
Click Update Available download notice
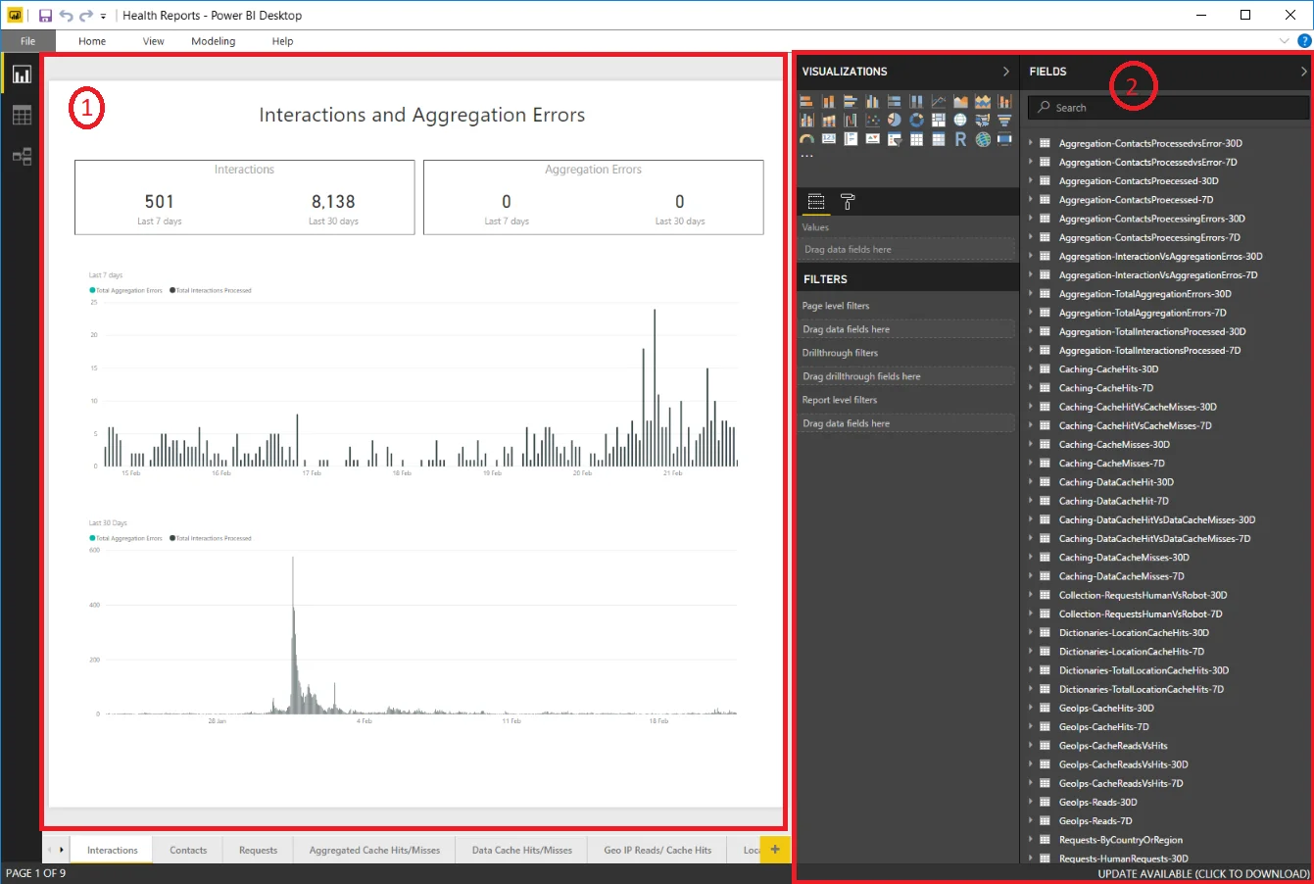[x=1203, y=873]
